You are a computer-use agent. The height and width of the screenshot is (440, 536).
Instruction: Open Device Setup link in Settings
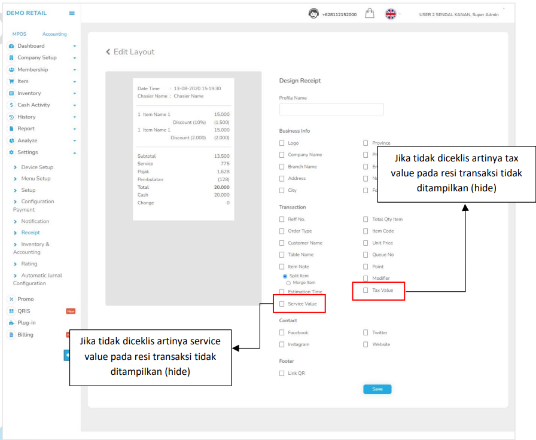pyautogui.click(x=37, y=167)
